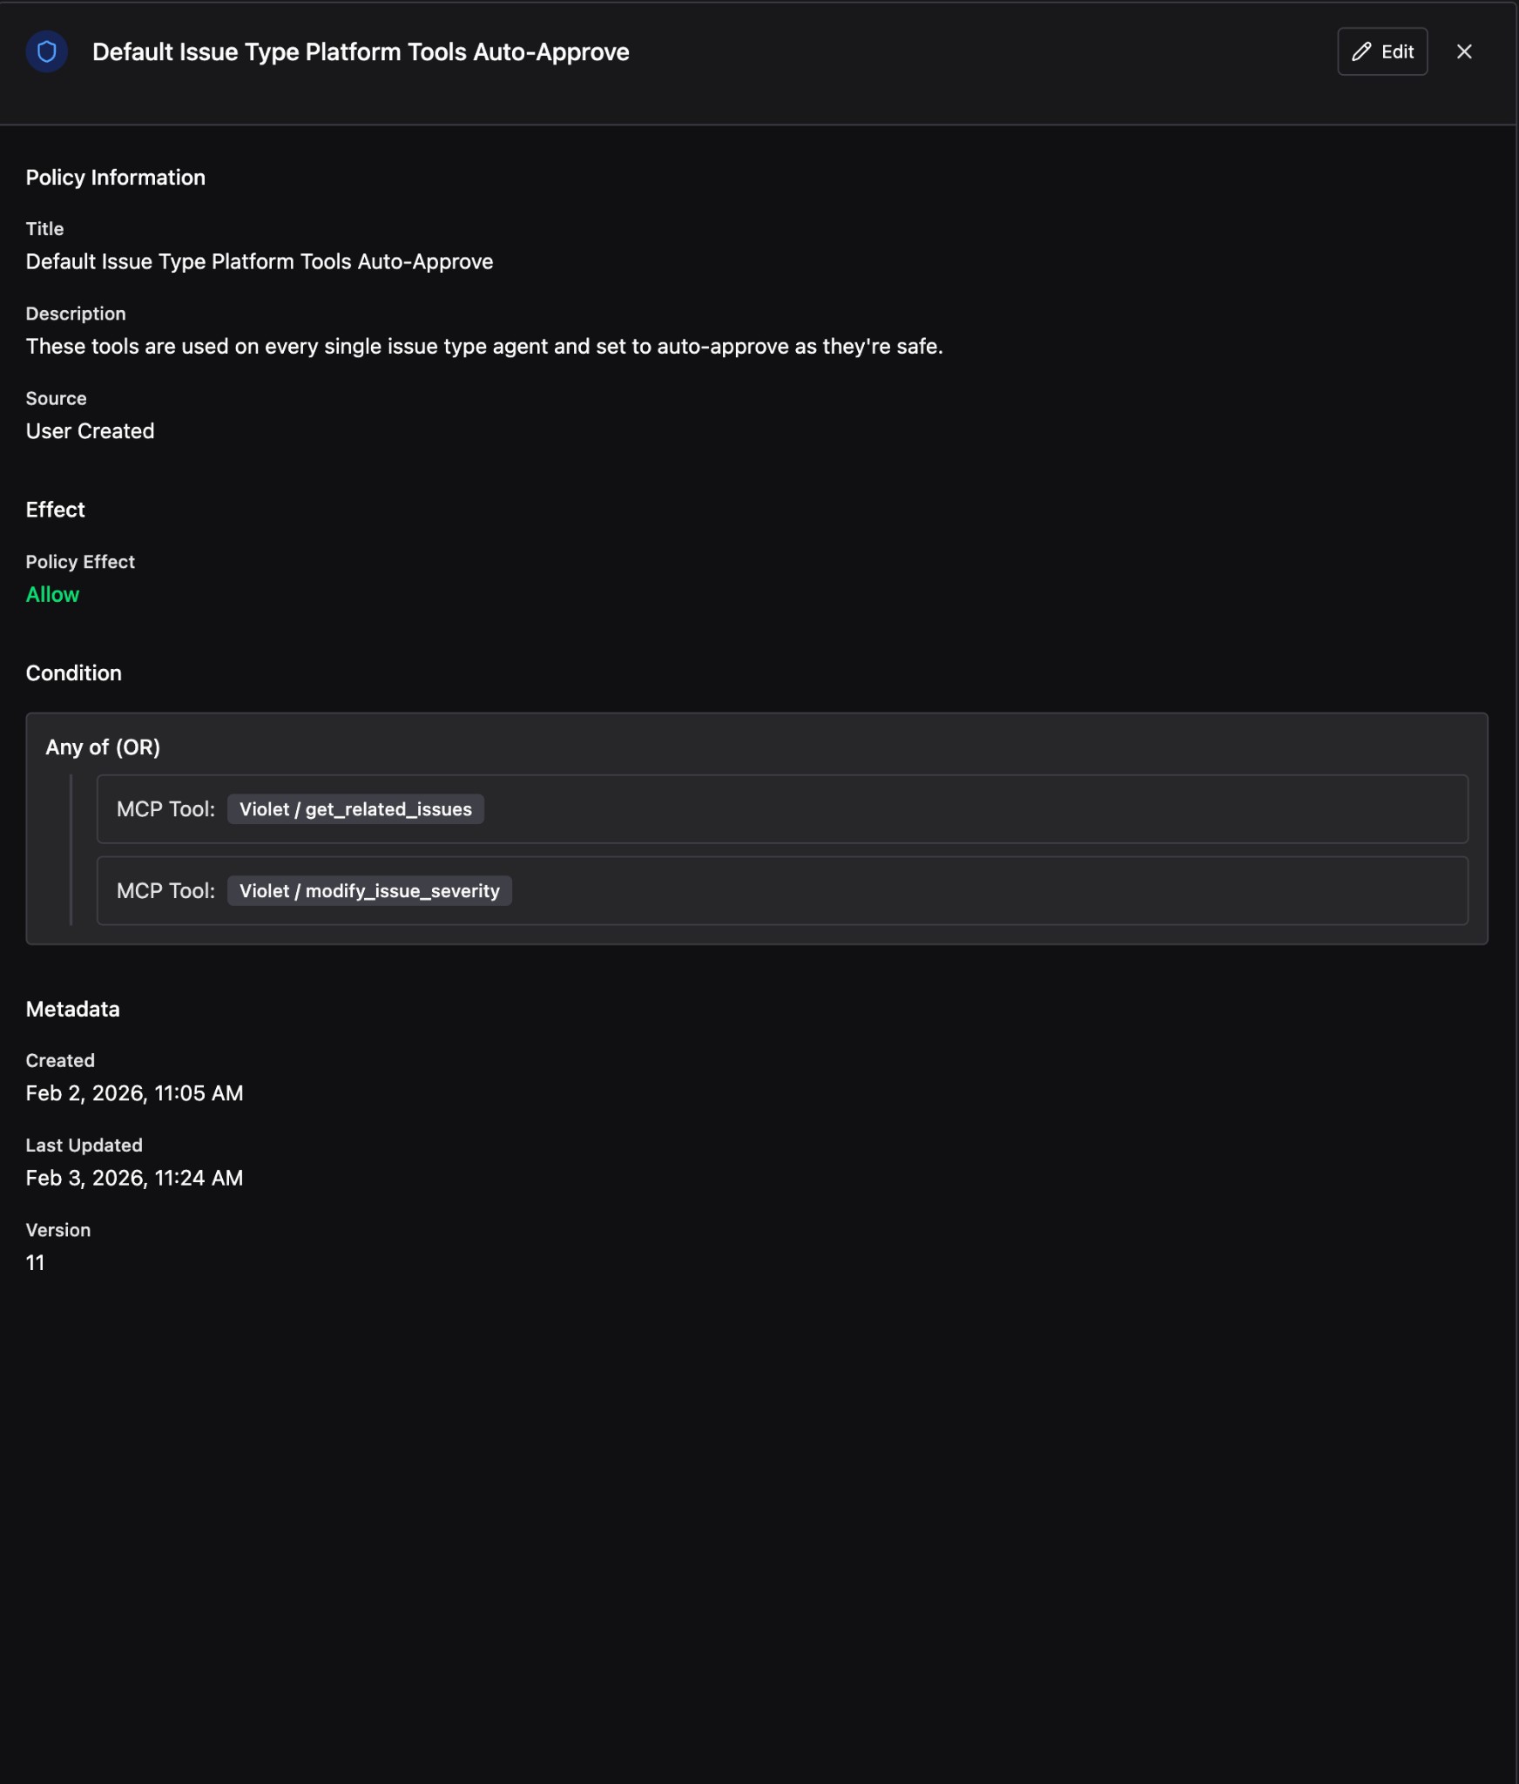This screenshot has height=1784, width=1519.
Task: Click the policy header title text
Action: coord(361,52)
